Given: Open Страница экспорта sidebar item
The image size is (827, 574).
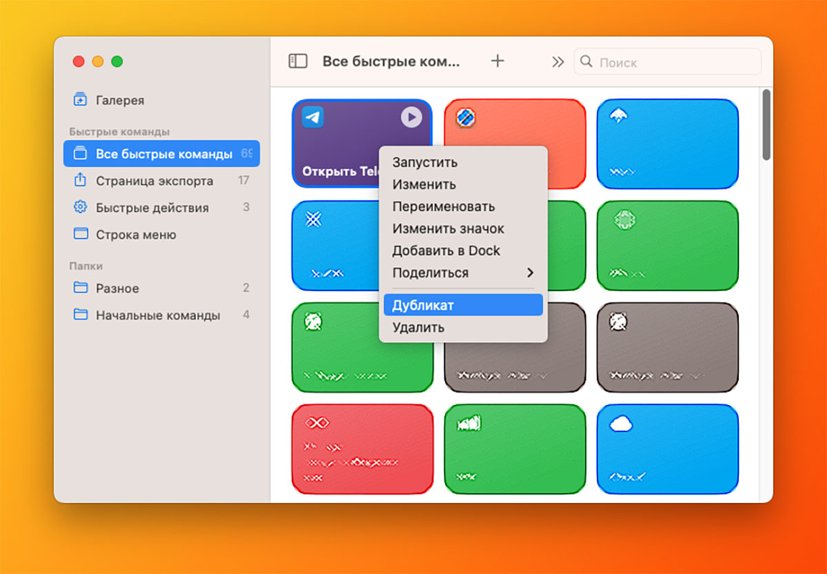Looking at the screenshot, I should point(161,181).
